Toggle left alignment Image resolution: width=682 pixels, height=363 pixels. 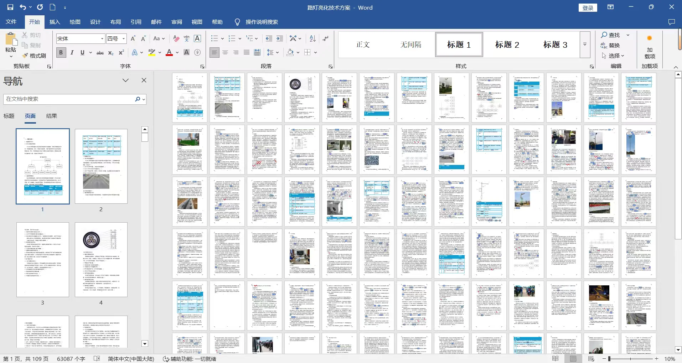(x=215, y=53)
